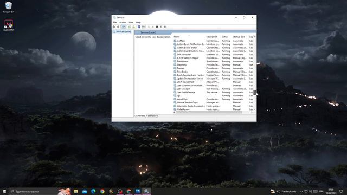Sort by the Description column header

point(212,37)
